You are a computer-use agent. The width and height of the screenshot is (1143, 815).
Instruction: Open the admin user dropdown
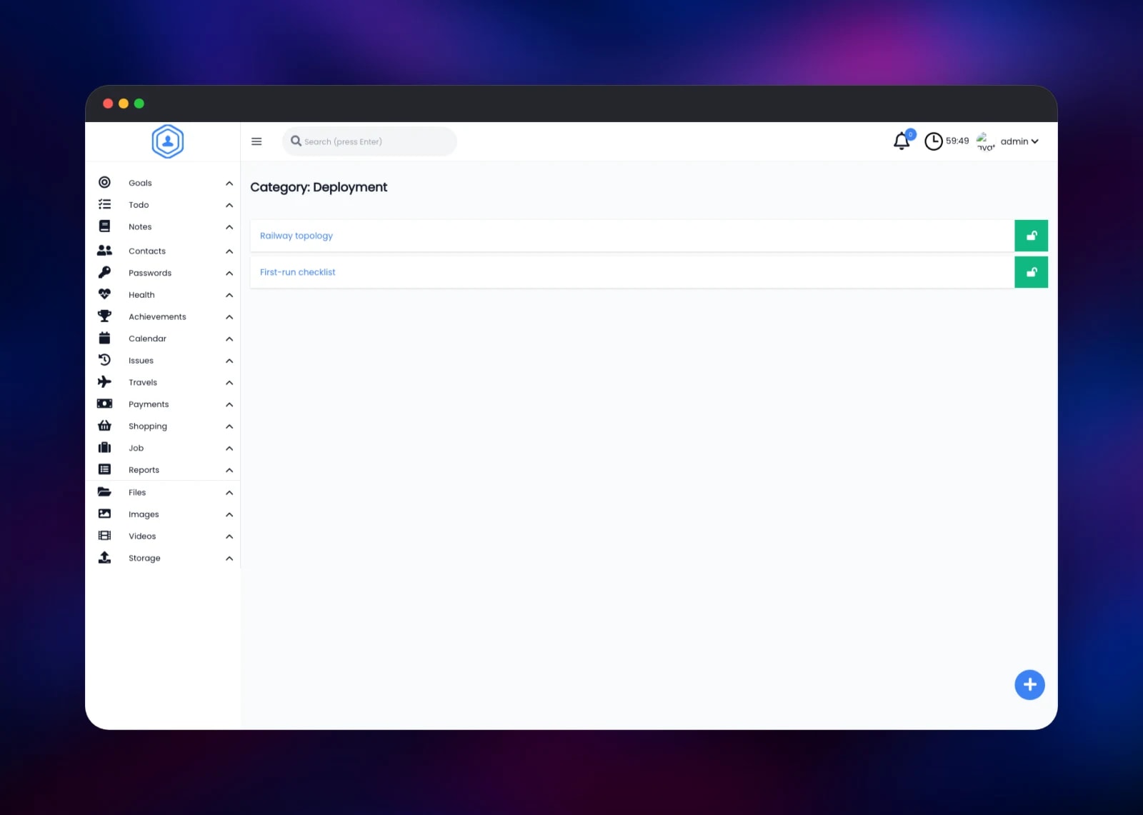pyautogui.click(x=1019, y=141)
